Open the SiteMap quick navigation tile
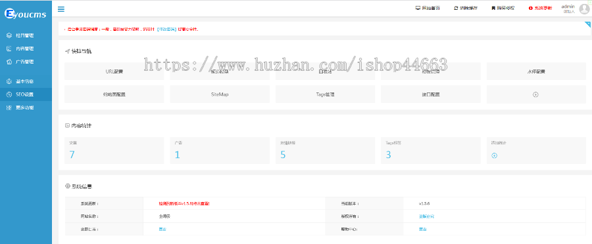 click(x=220, y=94)
